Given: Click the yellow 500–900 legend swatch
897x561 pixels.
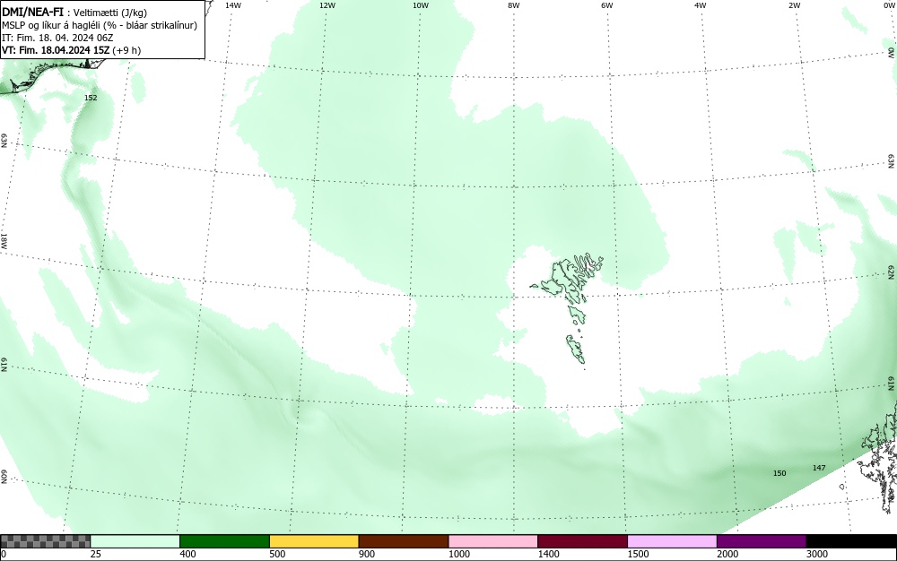Looking at the screenshot, I should (314, 541).
